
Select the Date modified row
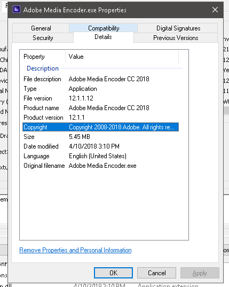coord(100,146)
